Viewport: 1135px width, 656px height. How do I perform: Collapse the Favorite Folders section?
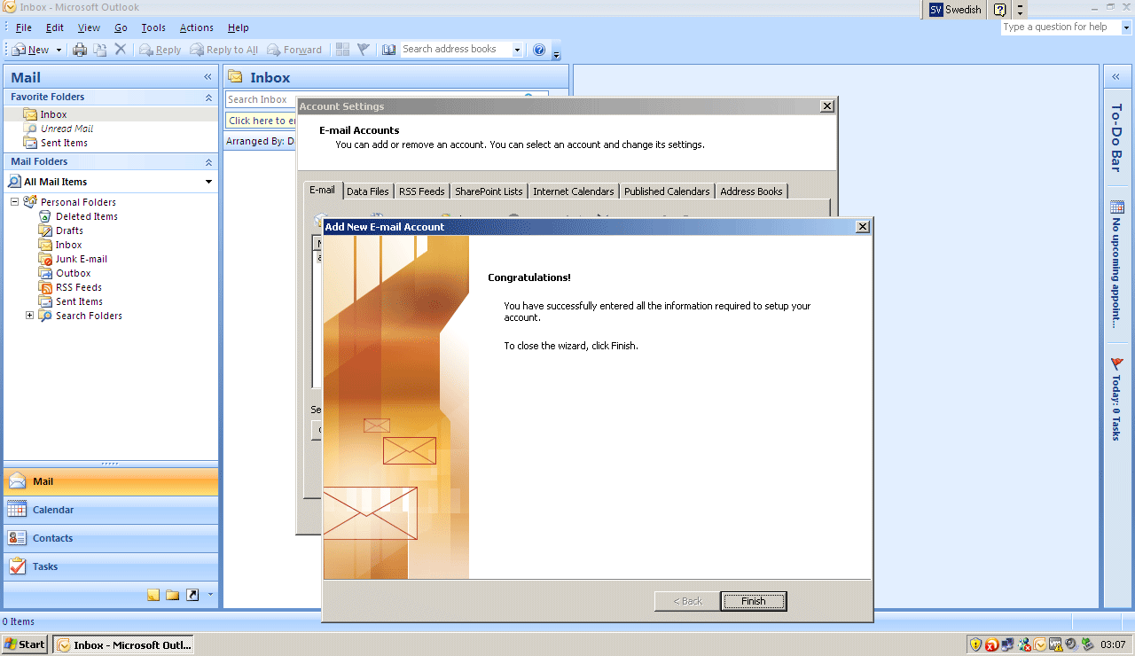208,97
